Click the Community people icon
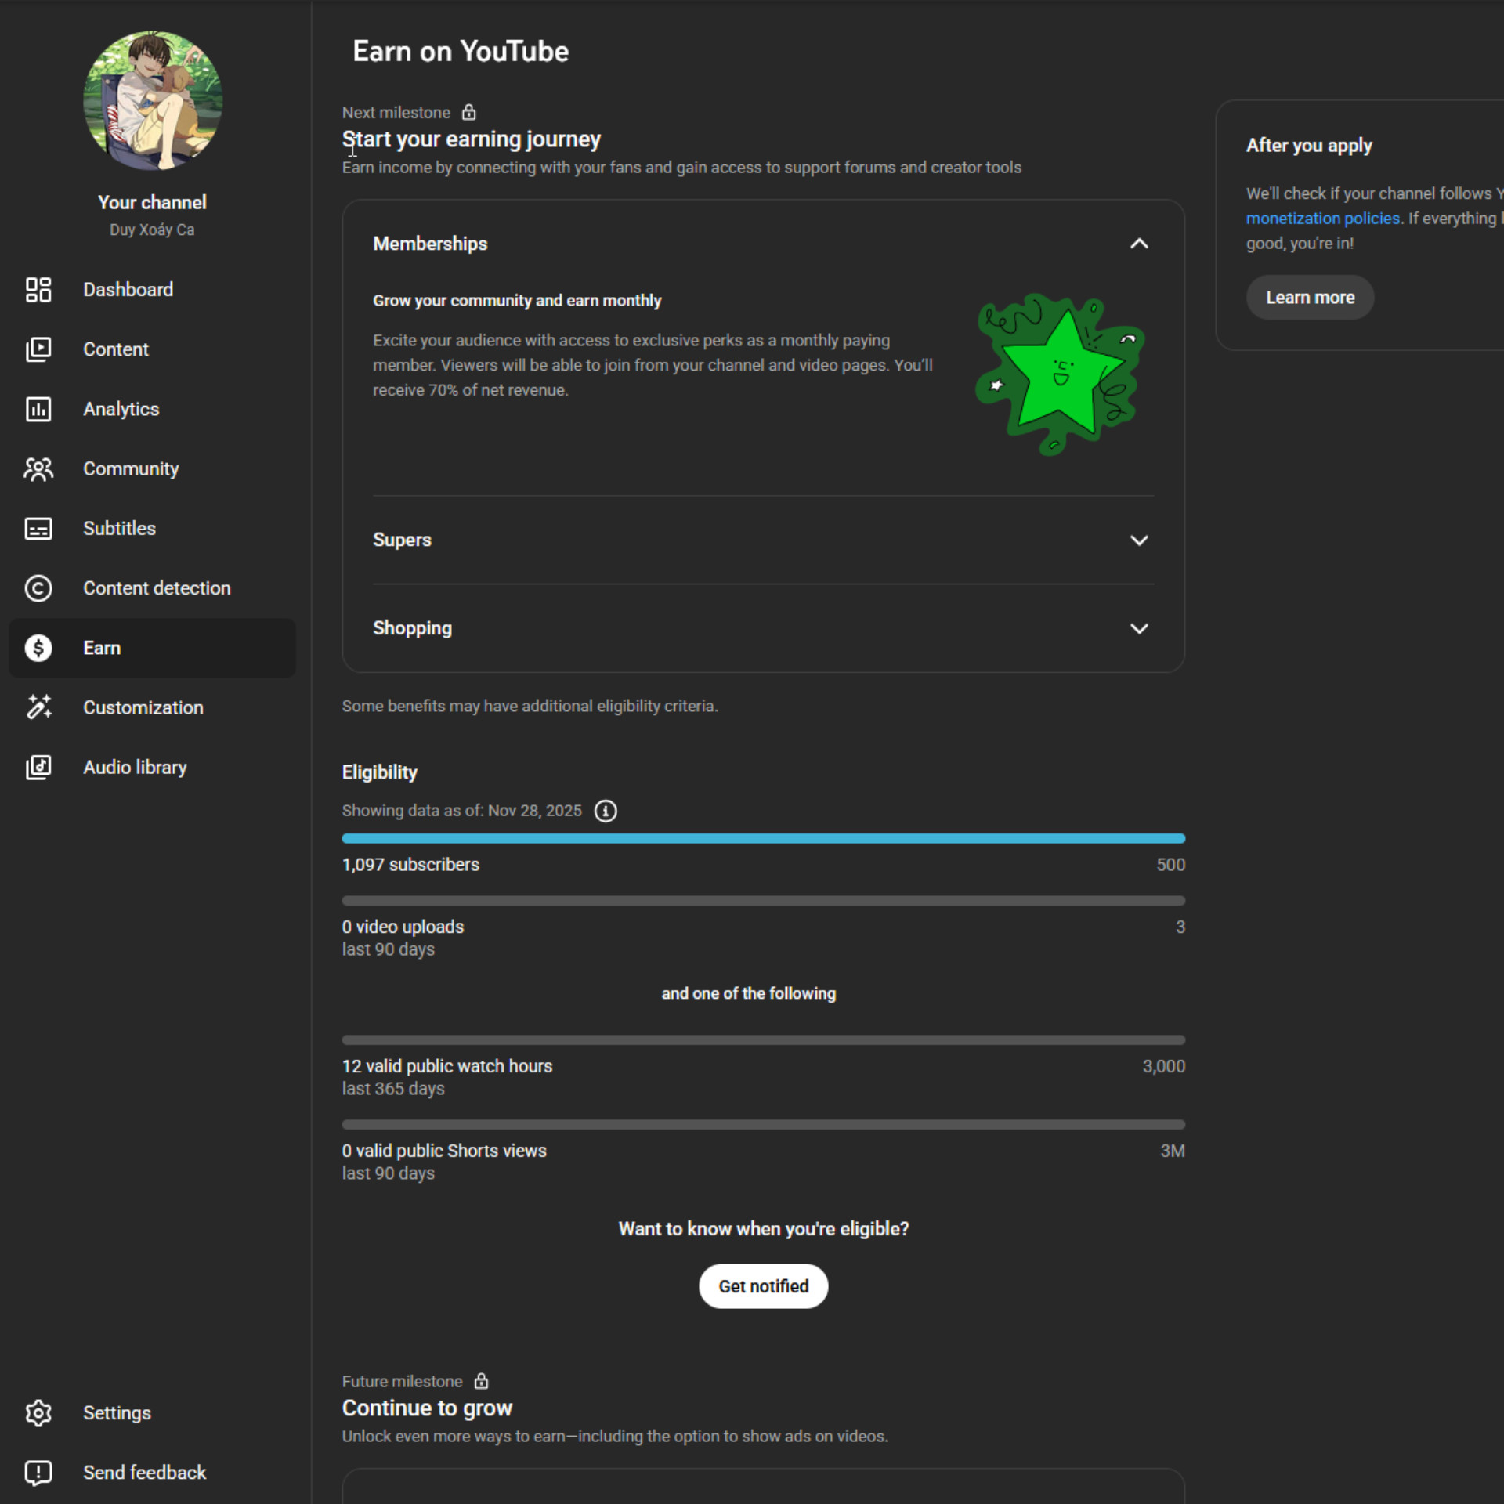 pos(38,469)
